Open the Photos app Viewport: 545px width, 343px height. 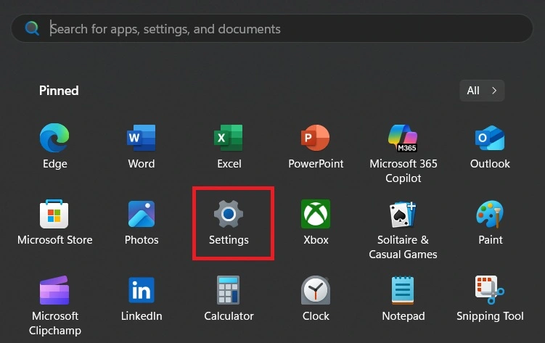click(x=142, y=215)
